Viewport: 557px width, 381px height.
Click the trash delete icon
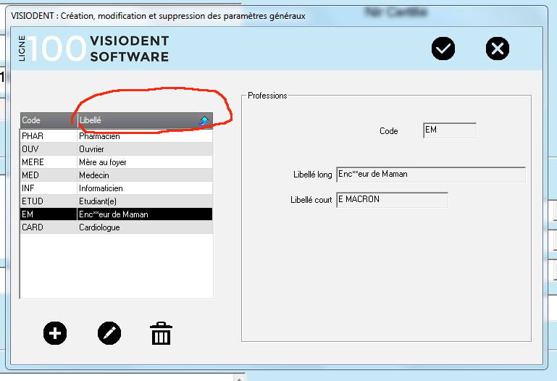point(160,334)
